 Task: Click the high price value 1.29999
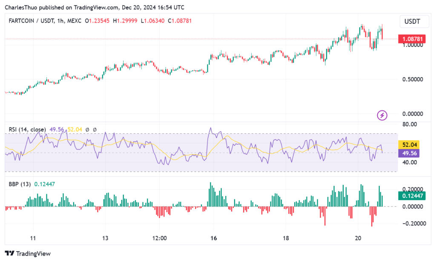[127, 21]
